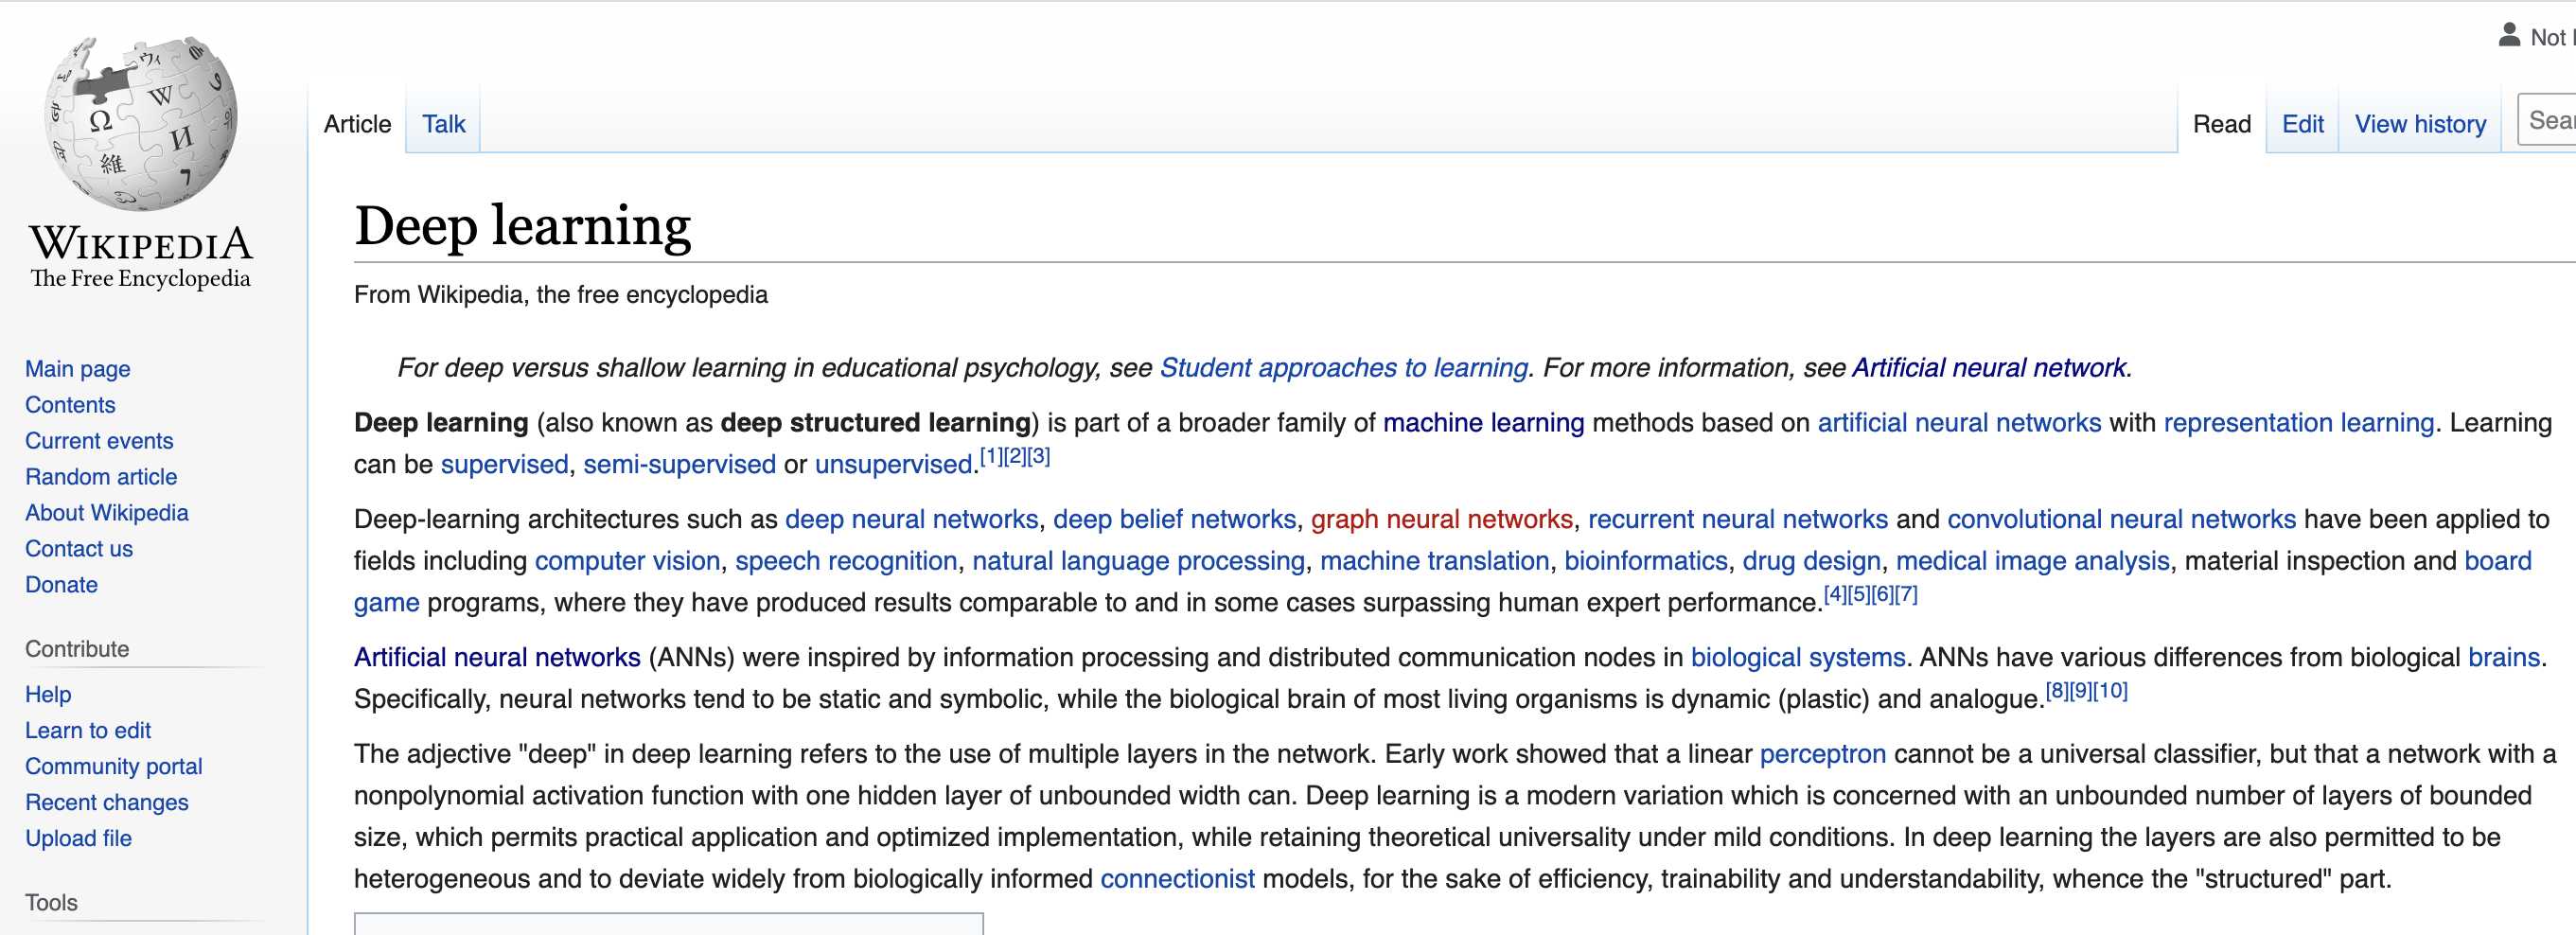Follow the connectionist link
This screenshot has width=2576, height=935.
coord(1177,880)
